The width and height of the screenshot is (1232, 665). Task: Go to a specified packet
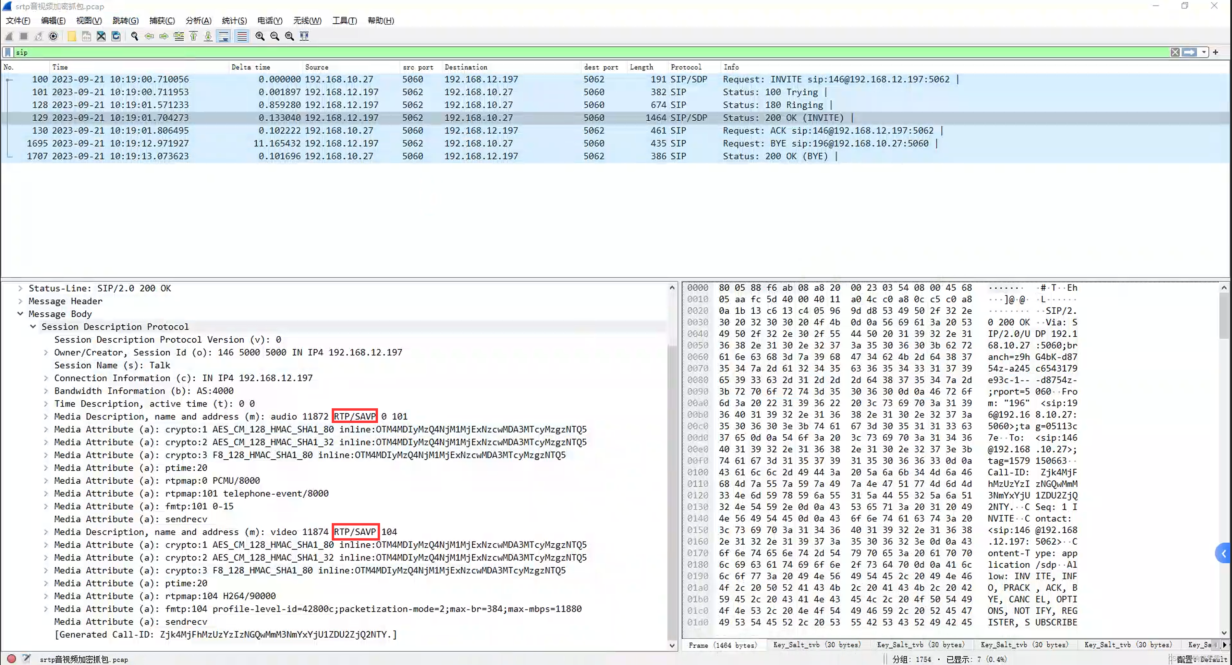click(179, 36)
